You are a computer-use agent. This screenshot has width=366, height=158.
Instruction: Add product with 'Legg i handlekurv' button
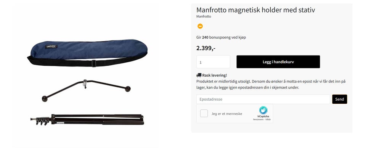(x=278, y=62)
